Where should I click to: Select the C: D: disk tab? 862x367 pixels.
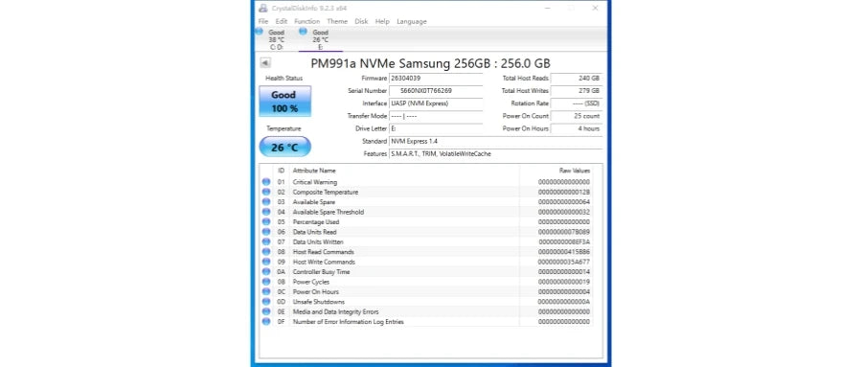pyautogui.click(x=277, y=39)
